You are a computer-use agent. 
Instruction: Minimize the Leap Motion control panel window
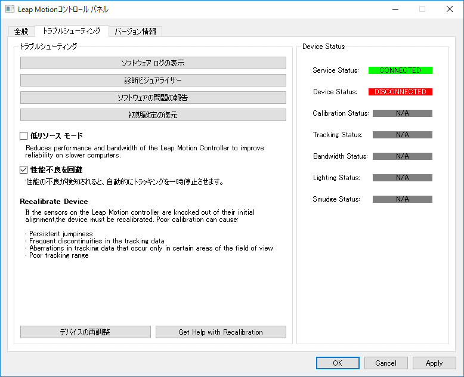395,10
